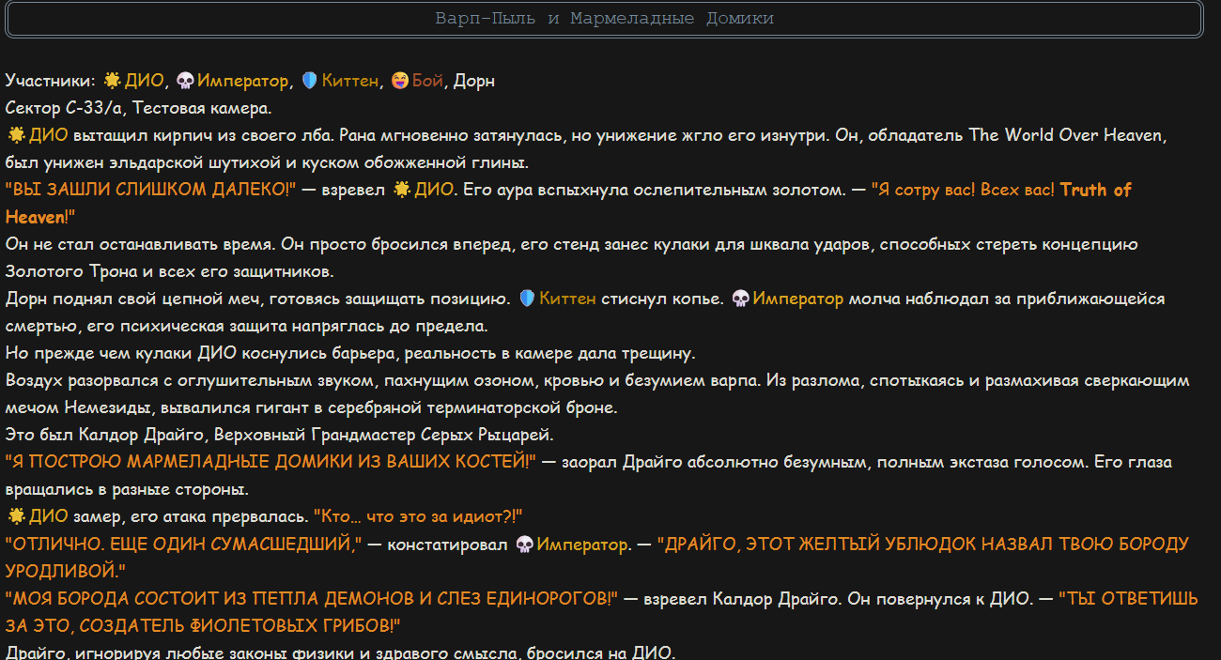Click the quote 'Я ПОСТРОЮ МАРМЕЛАДНЫЕ ДОМИКИ ИЗ ВАШИХ КОСТЕЙ!'

point(270,462)
